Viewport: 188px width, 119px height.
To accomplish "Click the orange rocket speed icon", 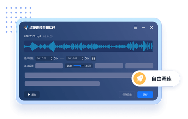I will click(139, 79).
